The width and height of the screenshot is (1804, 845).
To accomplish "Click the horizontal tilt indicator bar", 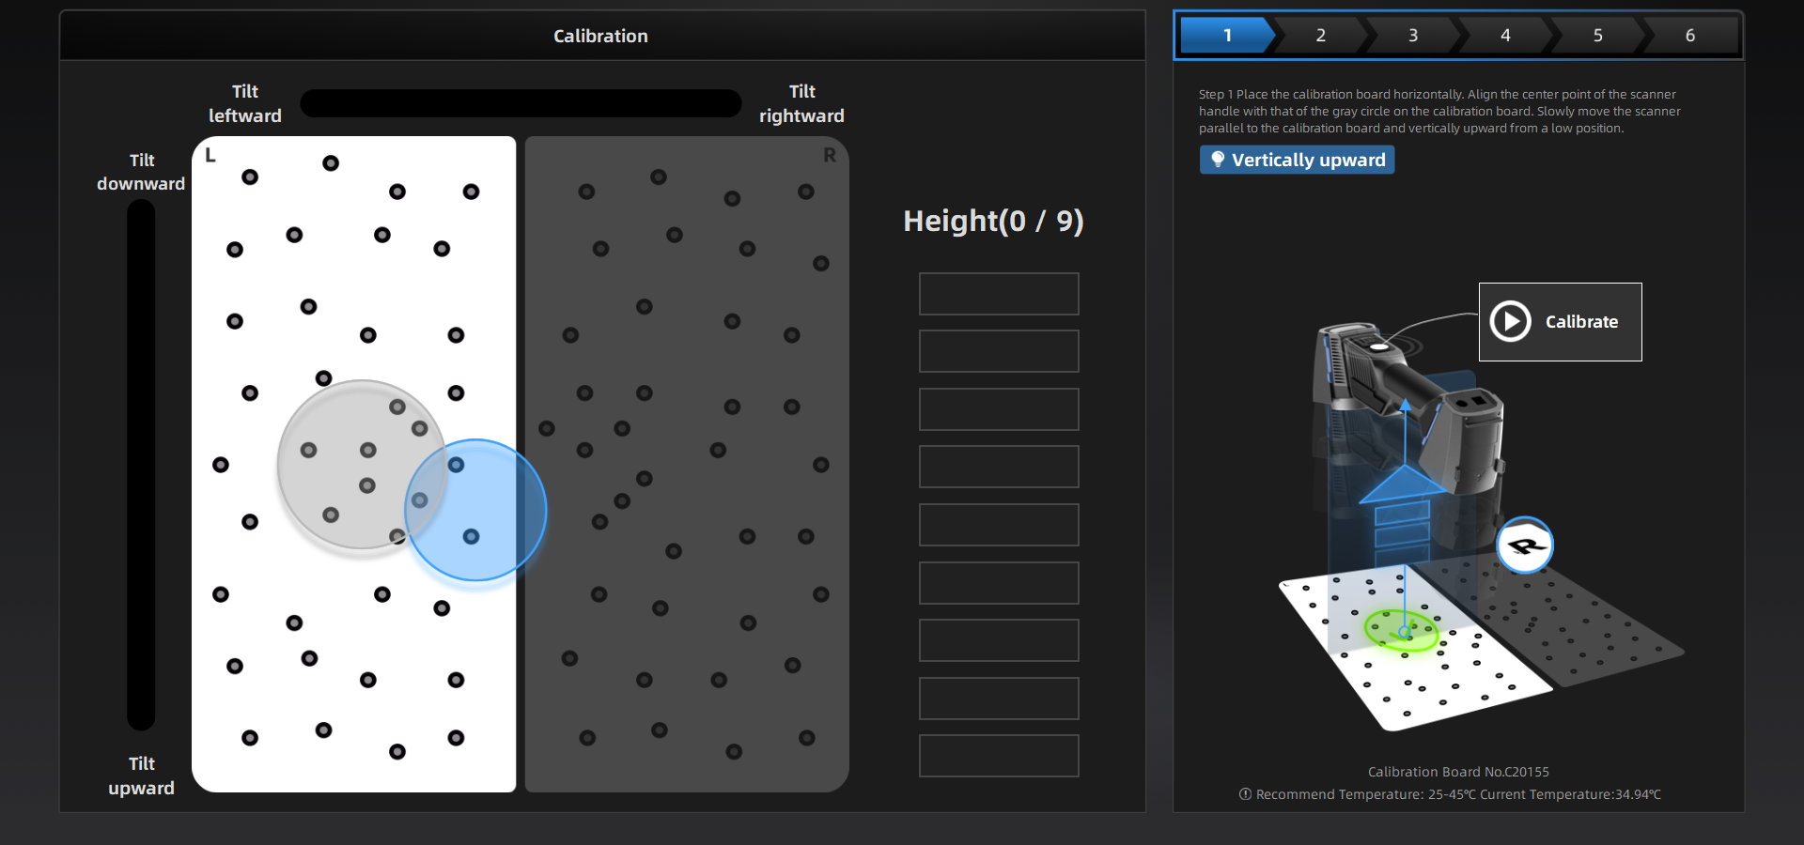I will click(x=521, y=103).
